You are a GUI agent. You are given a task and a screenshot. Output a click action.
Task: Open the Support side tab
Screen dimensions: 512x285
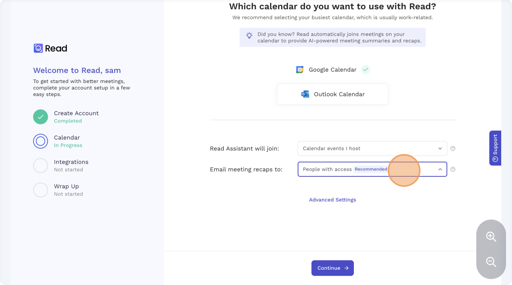[x=495, y=148]
